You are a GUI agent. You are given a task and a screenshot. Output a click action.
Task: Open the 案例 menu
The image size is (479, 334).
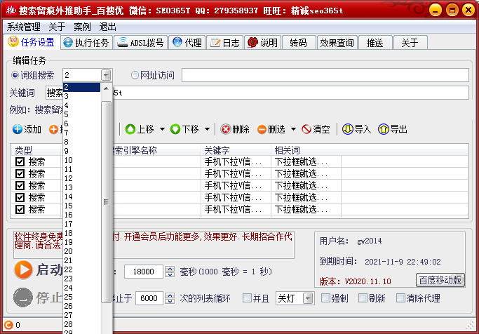(82, 27)
